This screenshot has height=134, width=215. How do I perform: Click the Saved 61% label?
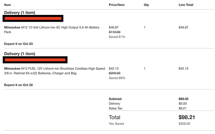(x=117, y=37)
